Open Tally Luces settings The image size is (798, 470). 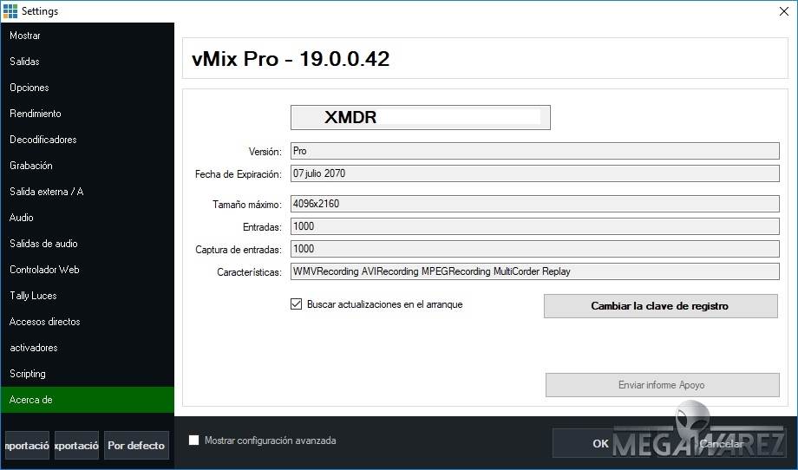(x=87, y=296)
